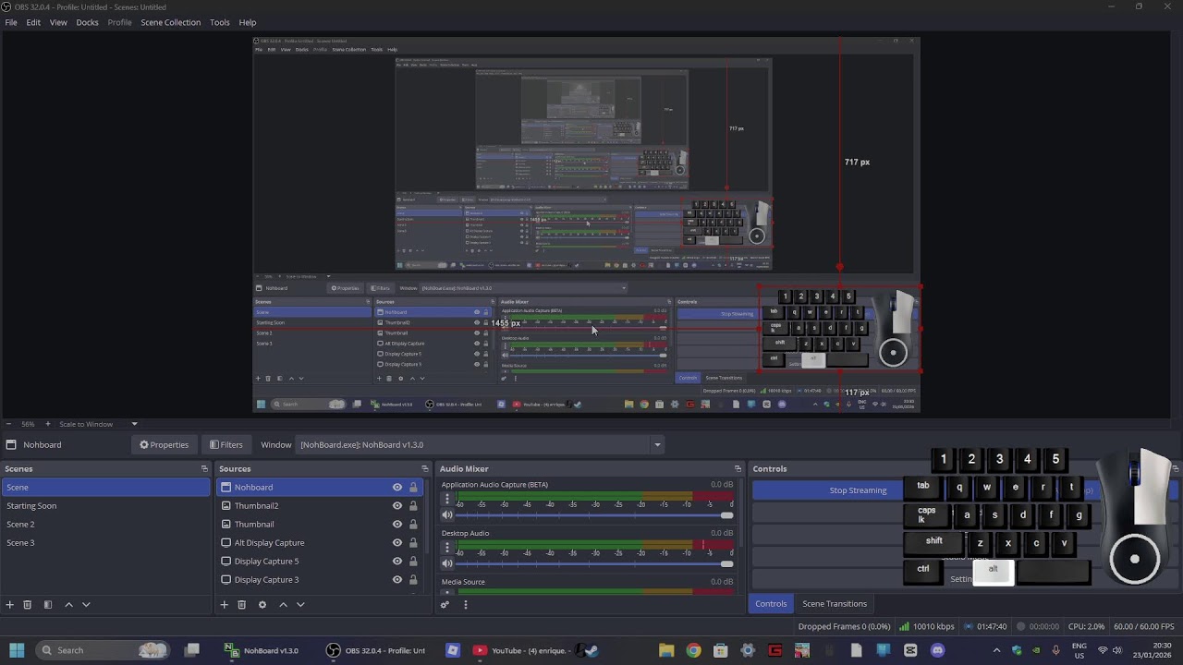Open the Scene Collection menu
The image size is (1183, 665).
coord(170,22)
